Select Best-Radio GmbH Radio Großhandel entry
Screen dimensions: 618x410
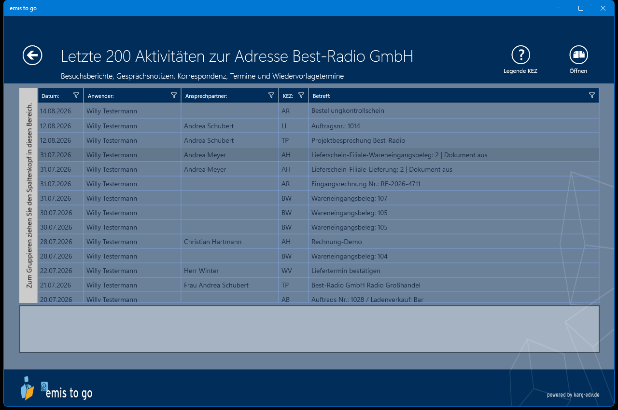pos(318,285)
